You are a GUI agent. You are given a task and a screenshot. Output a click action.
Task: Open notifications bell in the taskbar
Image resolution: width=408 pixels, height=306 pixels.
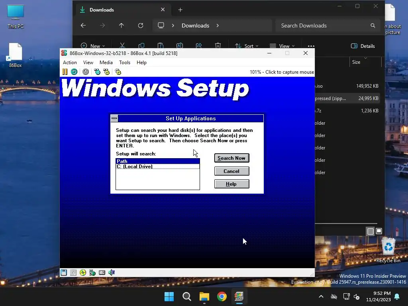coord(397,296)
